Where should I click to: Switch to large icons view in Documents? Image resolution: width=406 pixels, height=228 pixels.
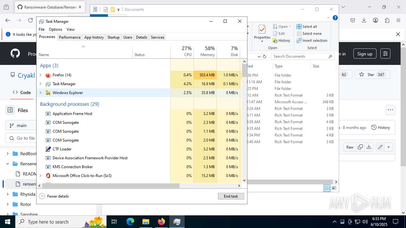[334, 188]
